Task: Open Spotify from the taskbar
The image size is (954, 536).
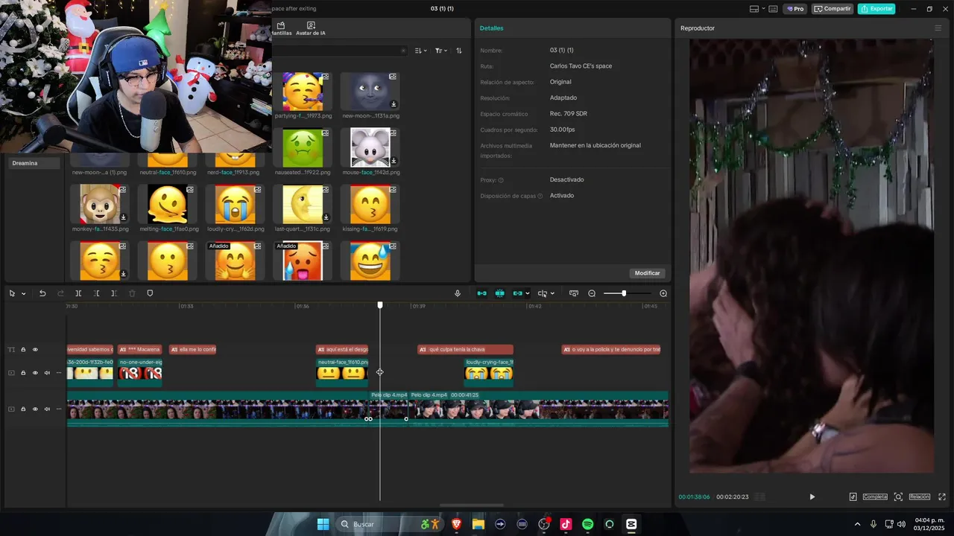Action: point(587,524)
